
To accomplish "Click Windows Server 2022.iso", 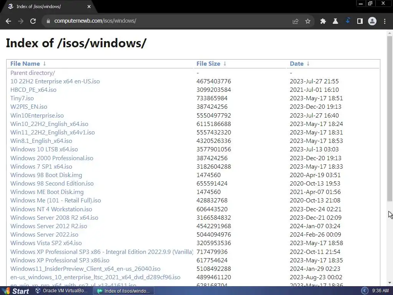I will click(x=45, y=235).
